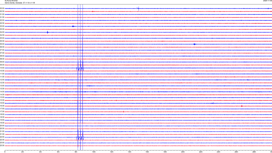Select the 06:00 trace time label

coord(2,44)
